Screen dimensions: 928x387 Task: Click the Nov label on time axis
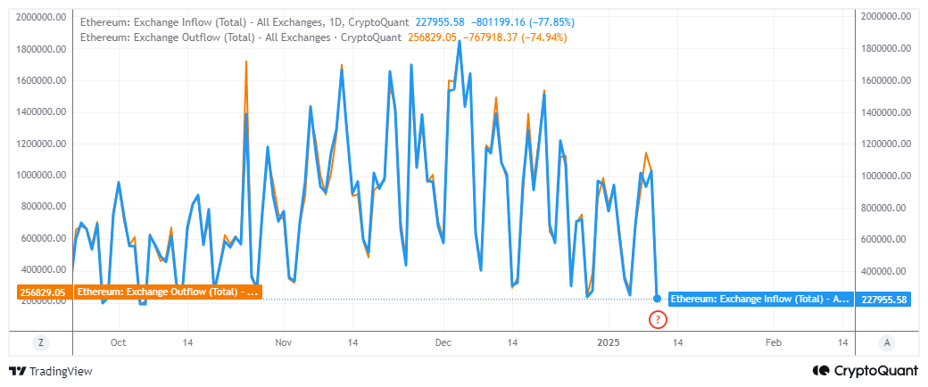283,342
